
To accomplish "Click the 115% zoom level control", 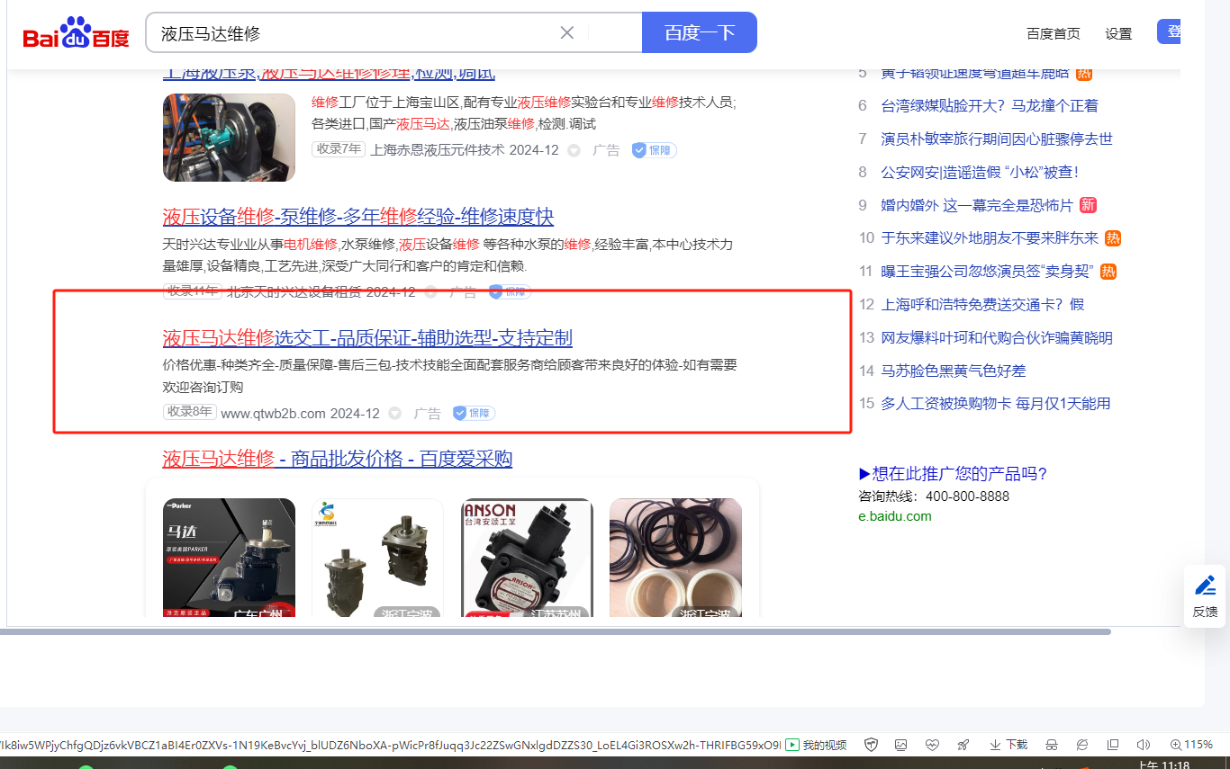I will 1191,745.
